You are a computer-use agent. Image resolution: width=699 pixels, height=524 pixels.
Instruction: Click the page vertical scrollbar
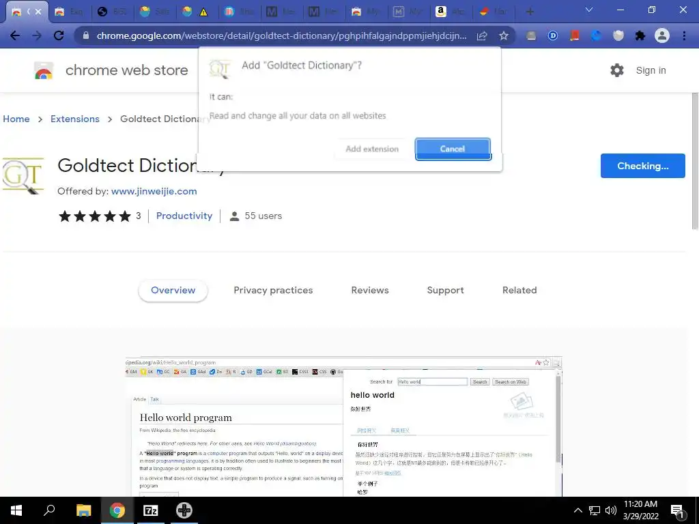[x=695, y=160]
